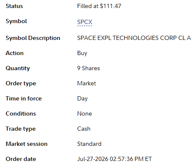Select the Market order type value
Viewport: 193px width, 166px height.
click(x=86, y=83)
